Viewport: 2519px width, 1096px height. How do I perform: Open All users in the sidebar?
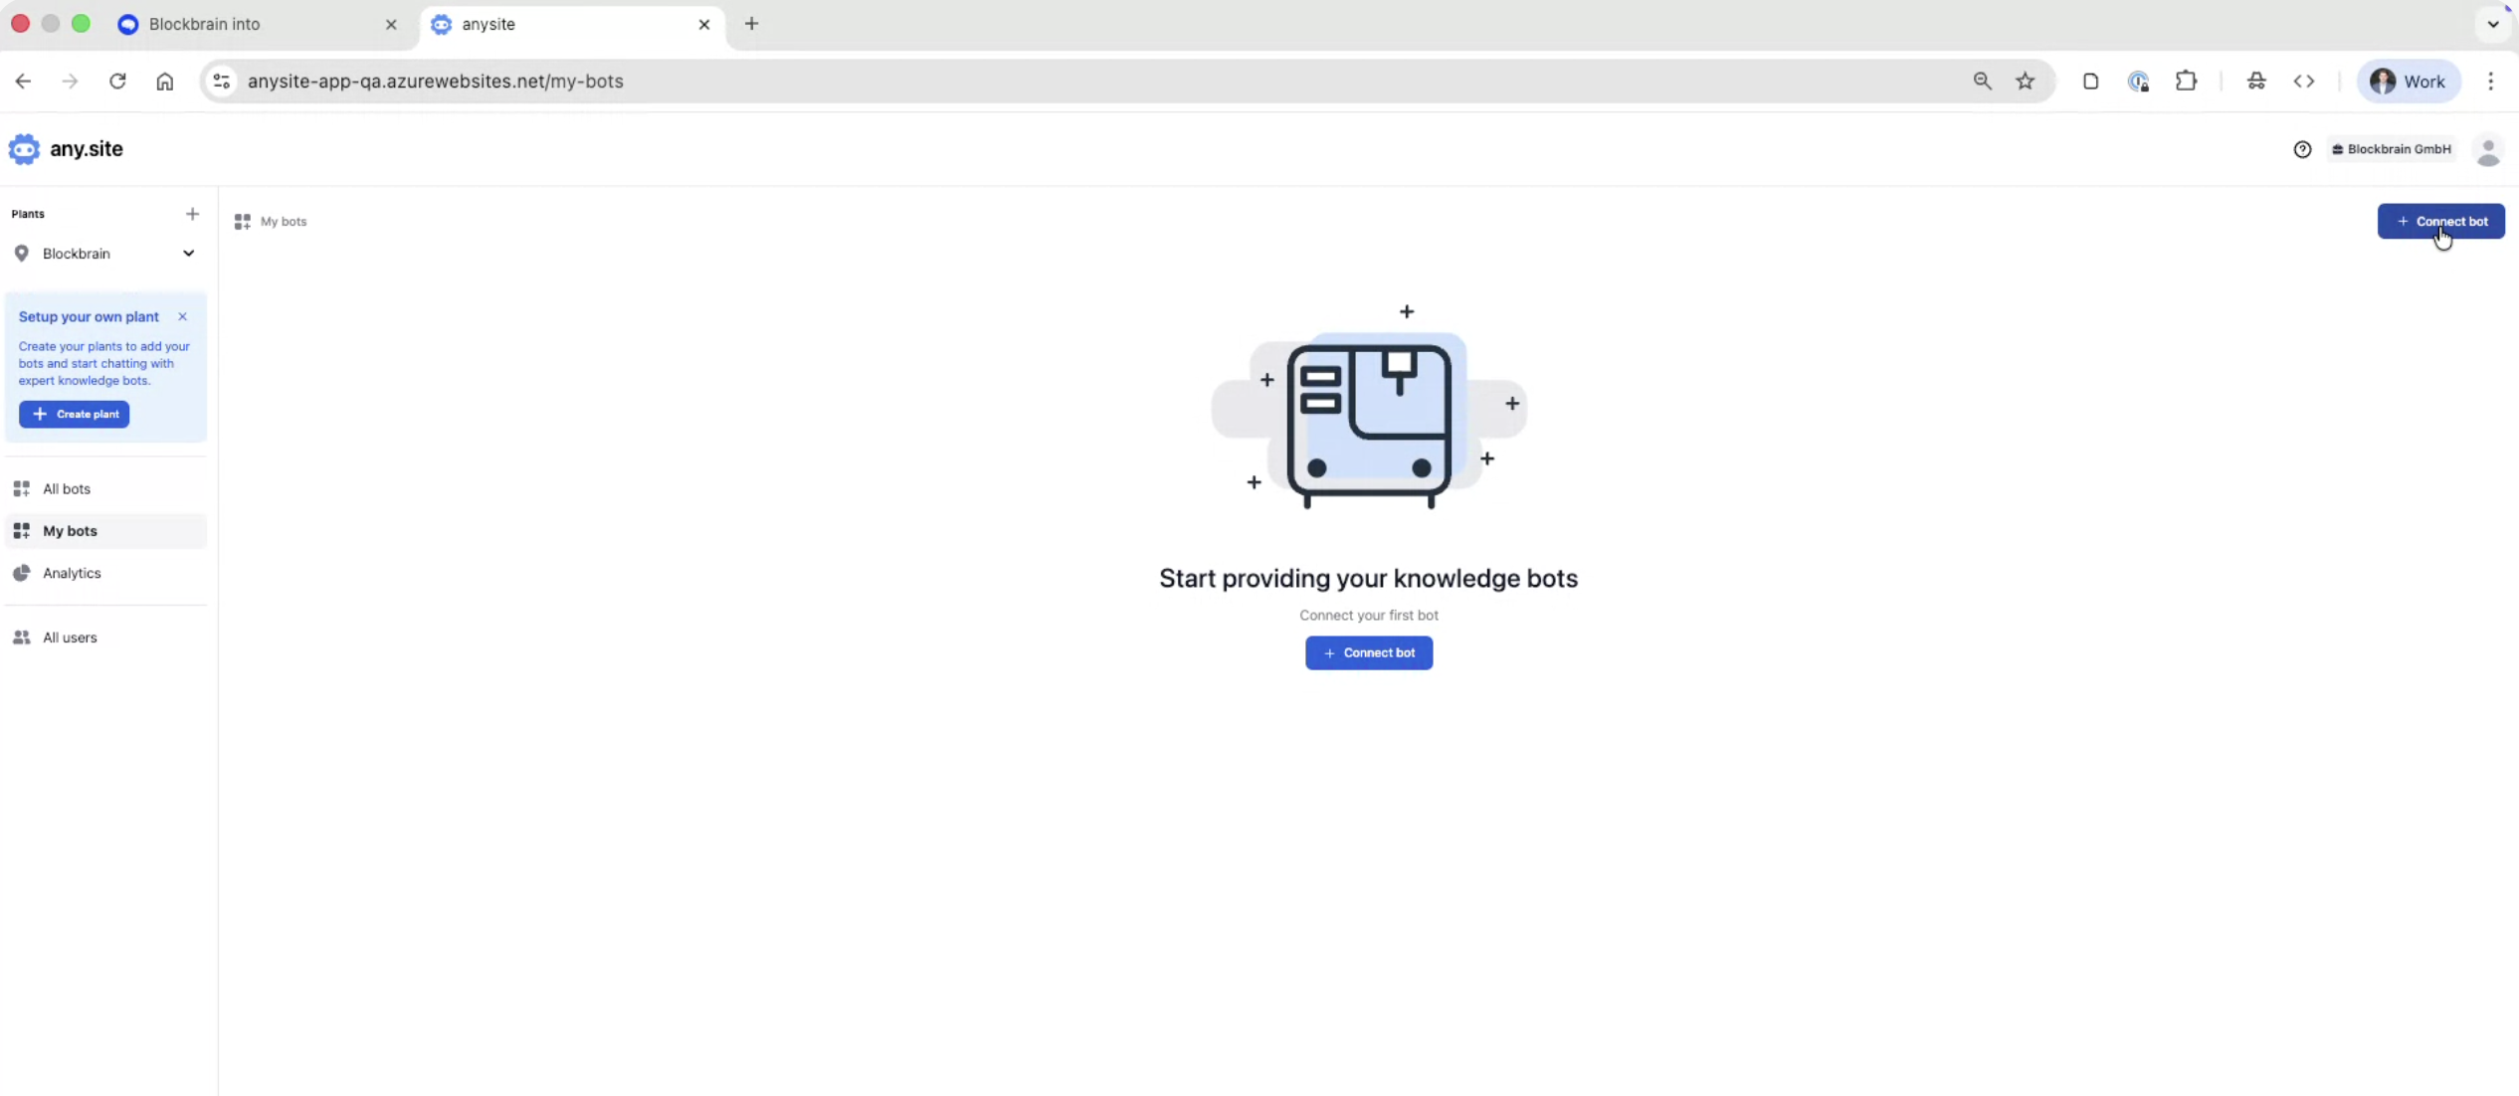point(70,638)
